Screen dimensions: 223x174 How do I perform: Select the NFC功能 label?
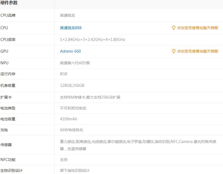coord(8,160)
